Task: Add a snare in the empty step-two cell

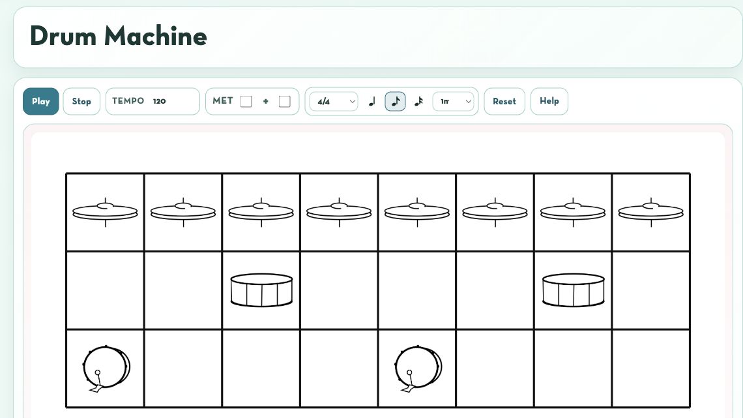Action: 183,291
